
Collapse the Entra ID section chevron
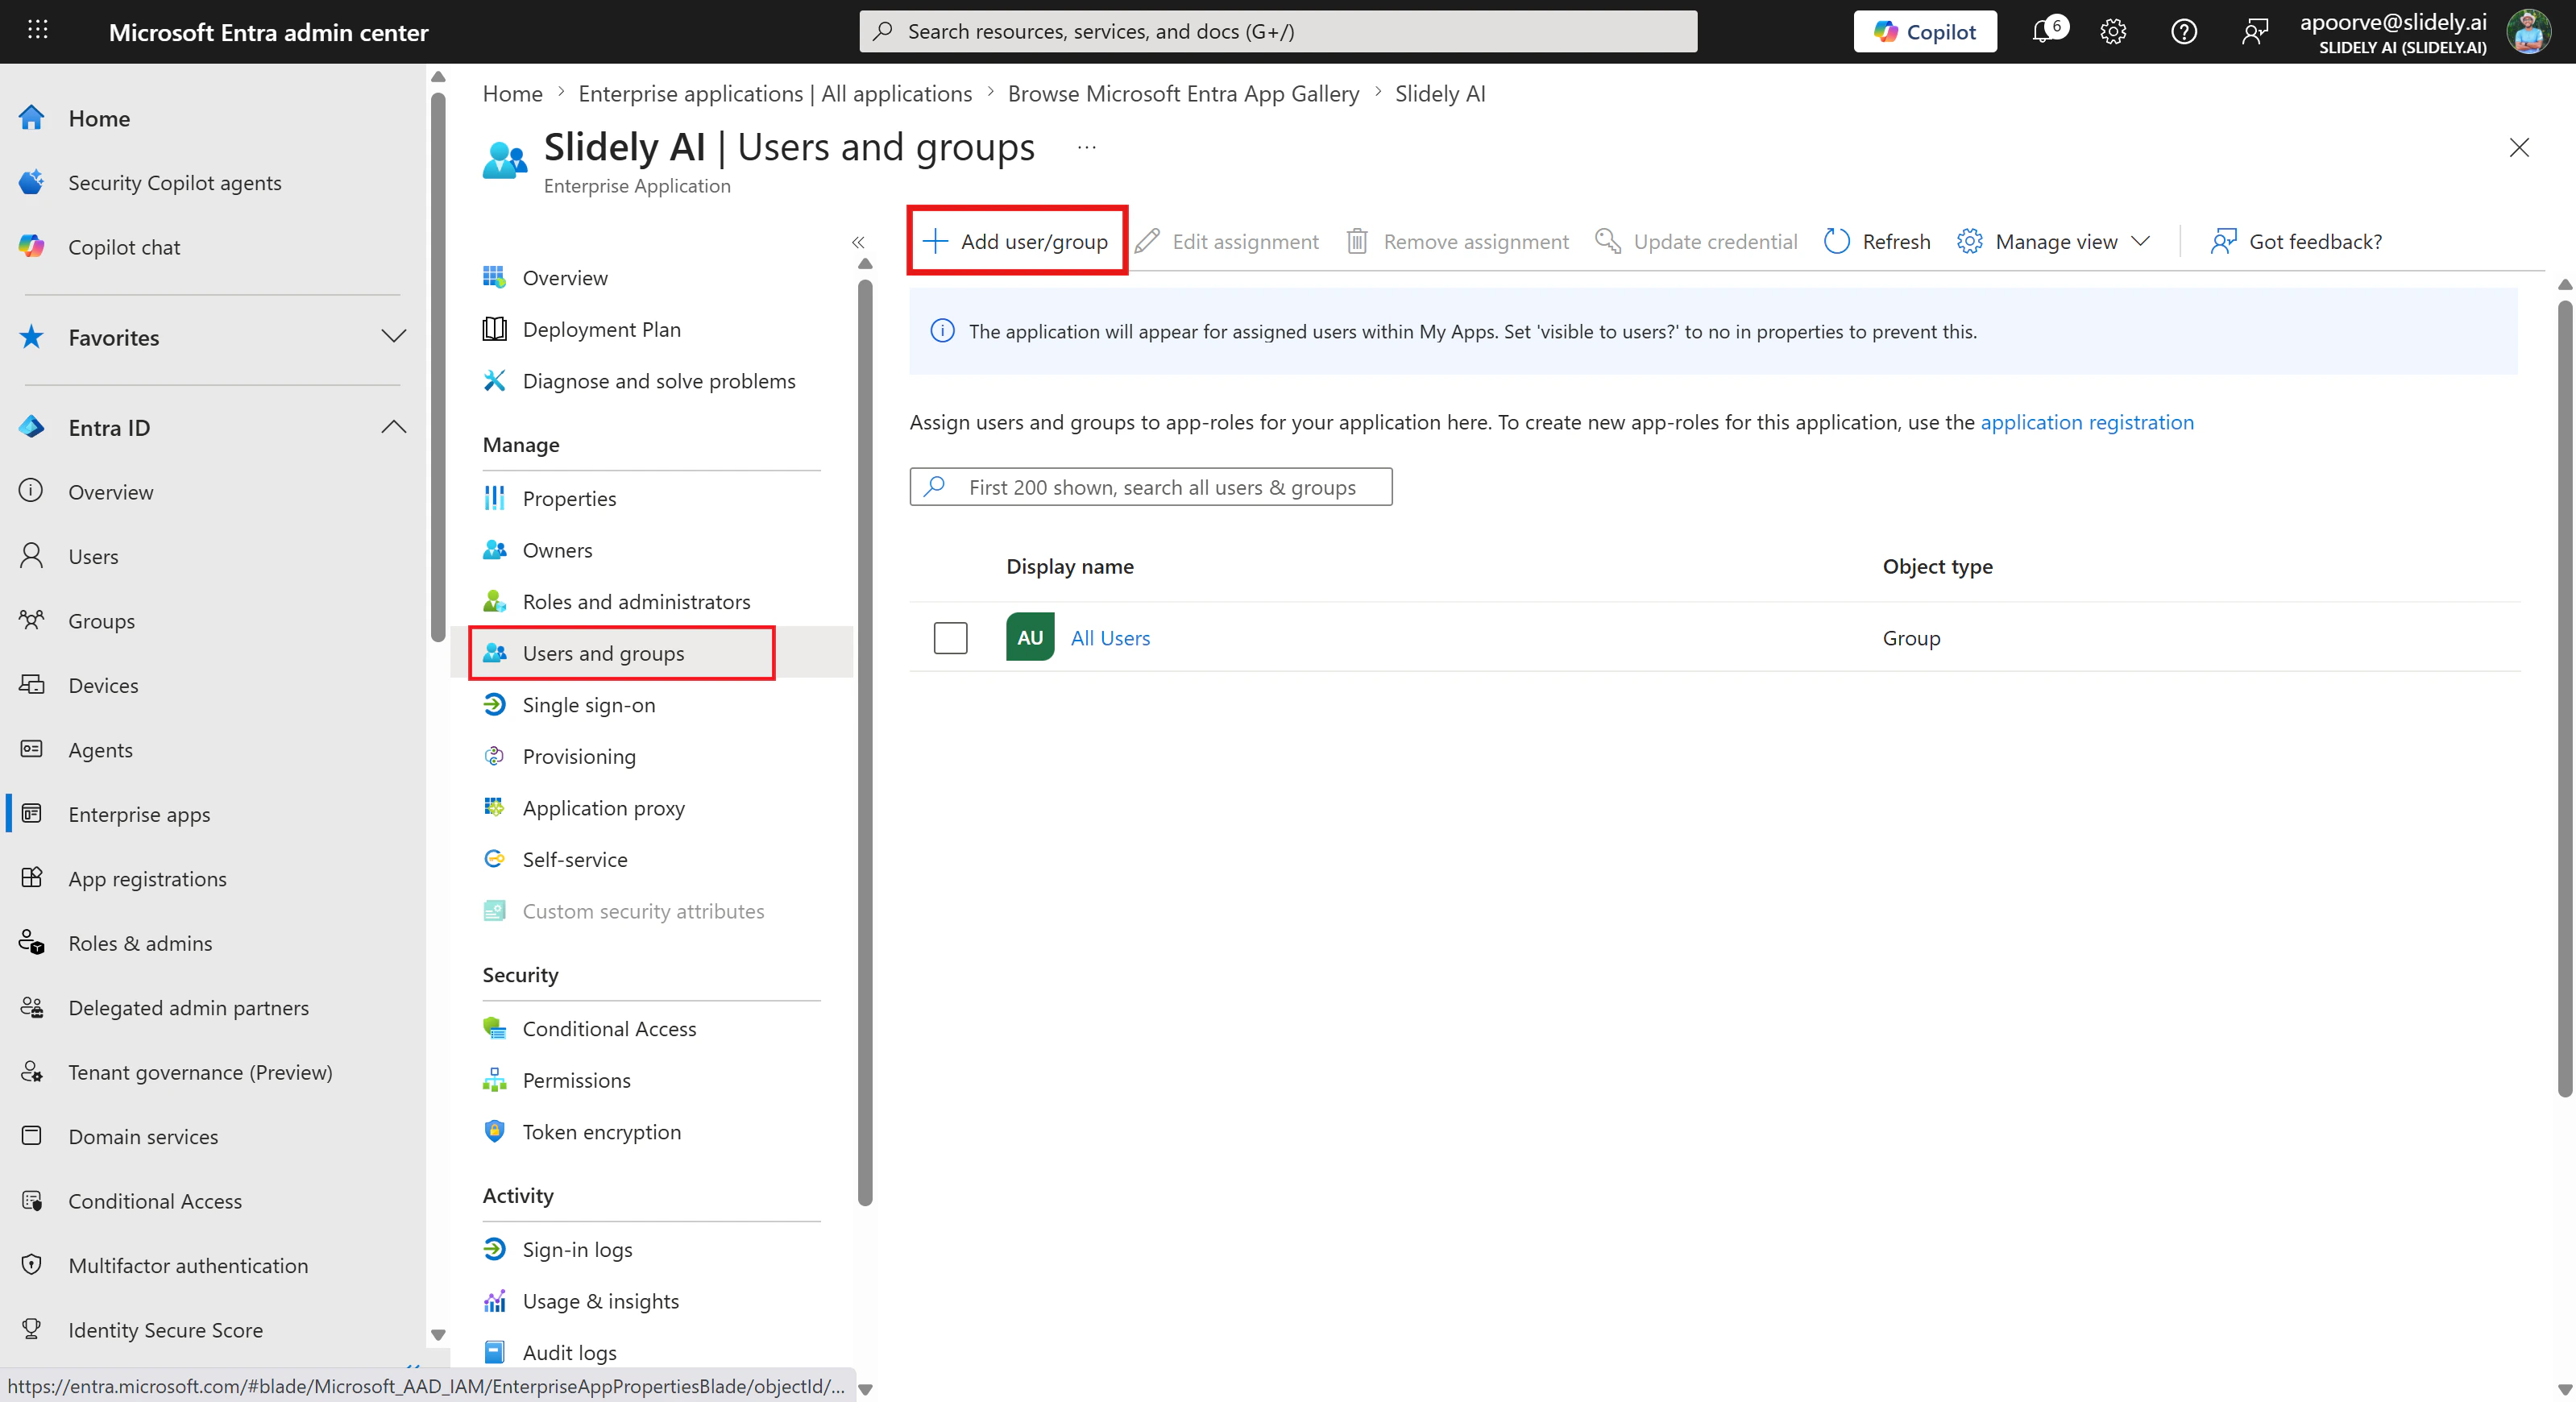coord(394,427)
